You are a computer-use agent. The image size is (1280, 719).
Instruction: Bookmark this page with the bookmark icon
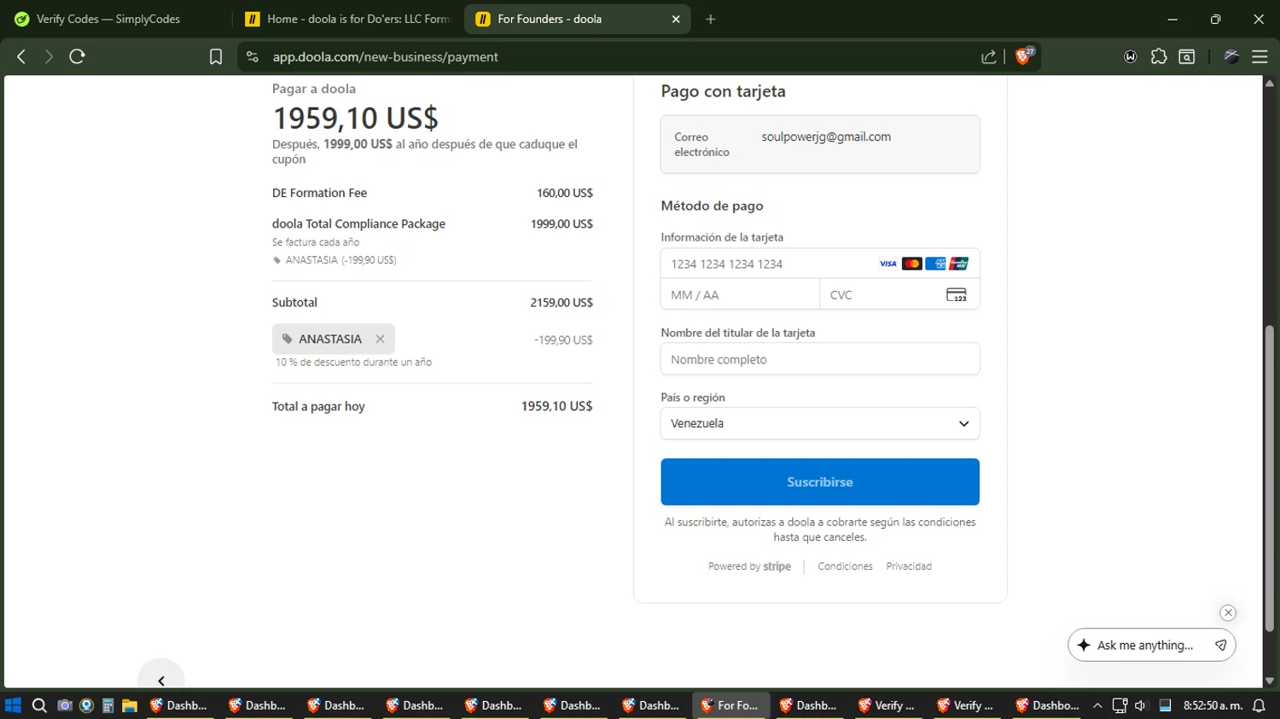point(216,56)
